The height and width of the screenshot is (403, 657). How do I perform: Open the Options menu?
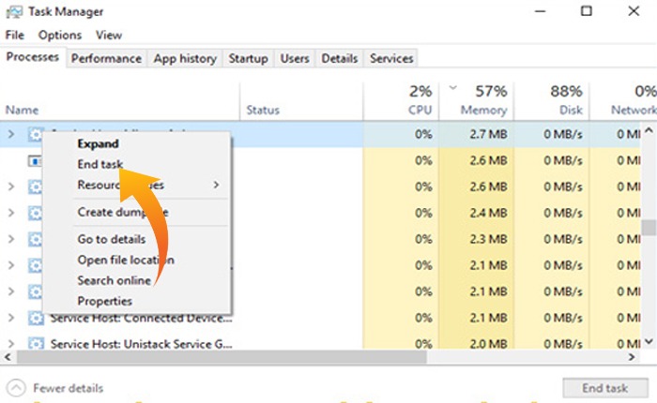click(x=60, y=35)
